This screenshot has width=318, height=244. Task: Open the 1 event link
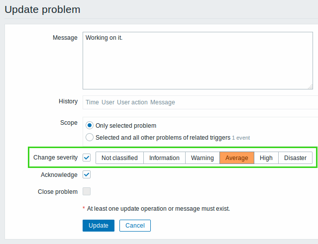click(x=241, y=138)
